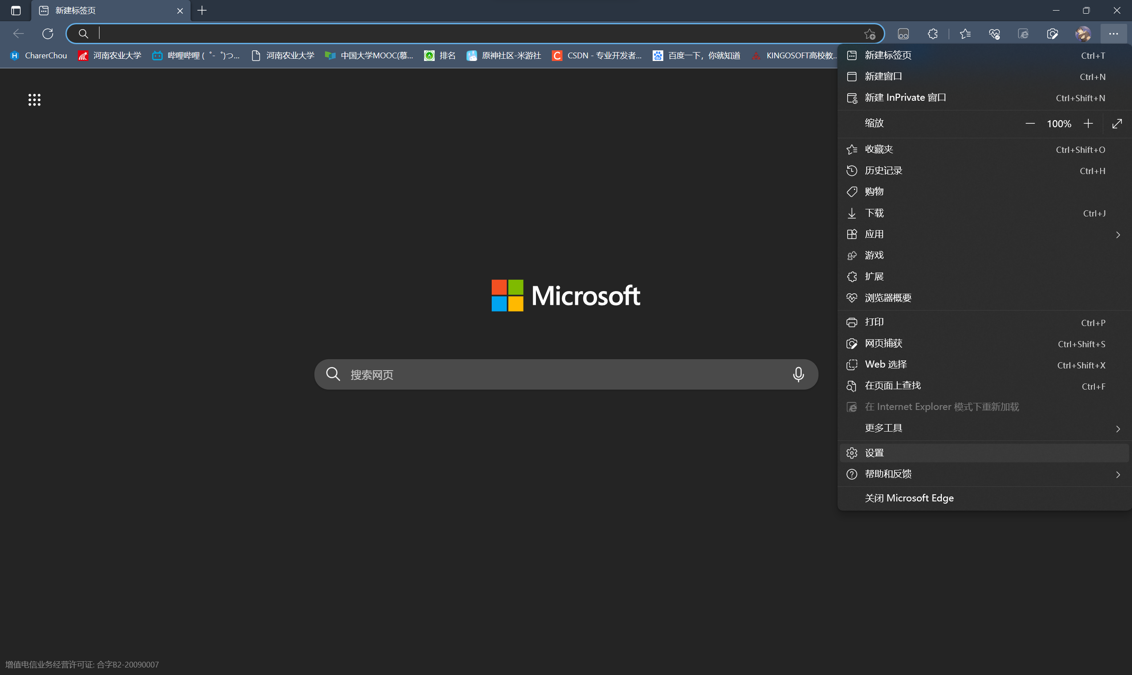This screenshot has height=675, width=1132.
Task: Select 新建标签页 in the menu
Action: pos(984,56)
